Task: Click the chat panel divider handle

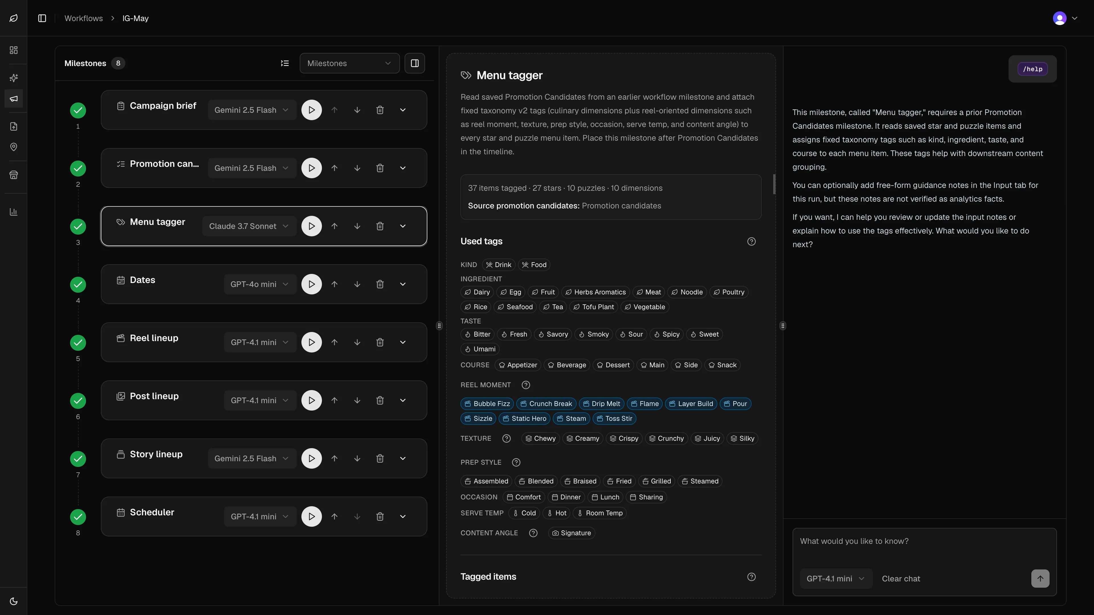Action: click(783, 326)
